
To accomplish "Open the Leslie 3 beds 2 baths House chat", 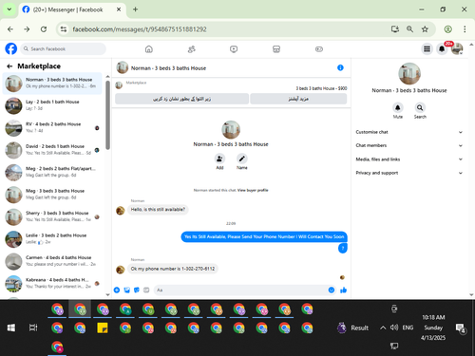I will click(x=52, y=239).
